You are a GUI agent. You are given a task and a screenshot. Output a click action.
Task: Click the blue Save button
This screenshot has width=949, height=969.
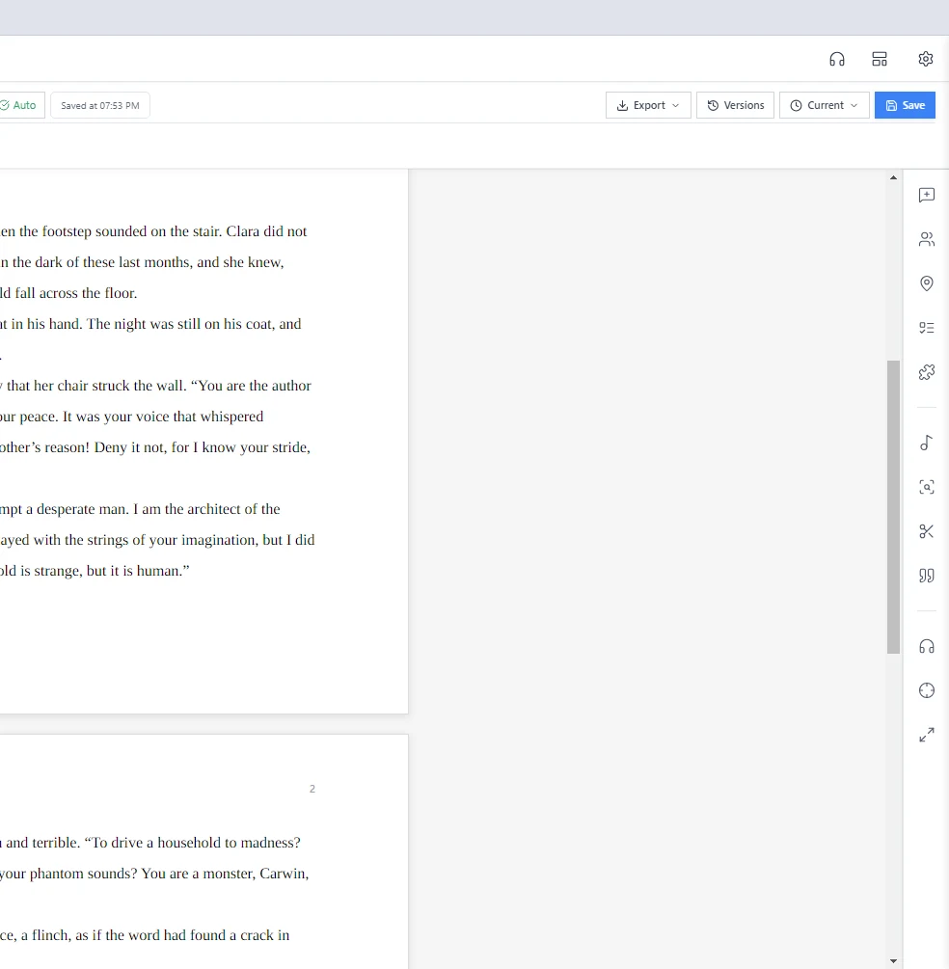905,105
